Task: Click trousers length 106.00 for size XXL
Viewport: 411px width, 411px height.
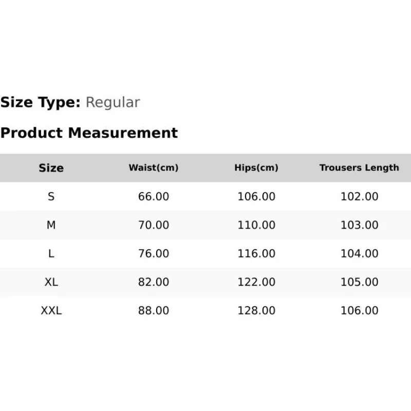Action: [359, 311]
